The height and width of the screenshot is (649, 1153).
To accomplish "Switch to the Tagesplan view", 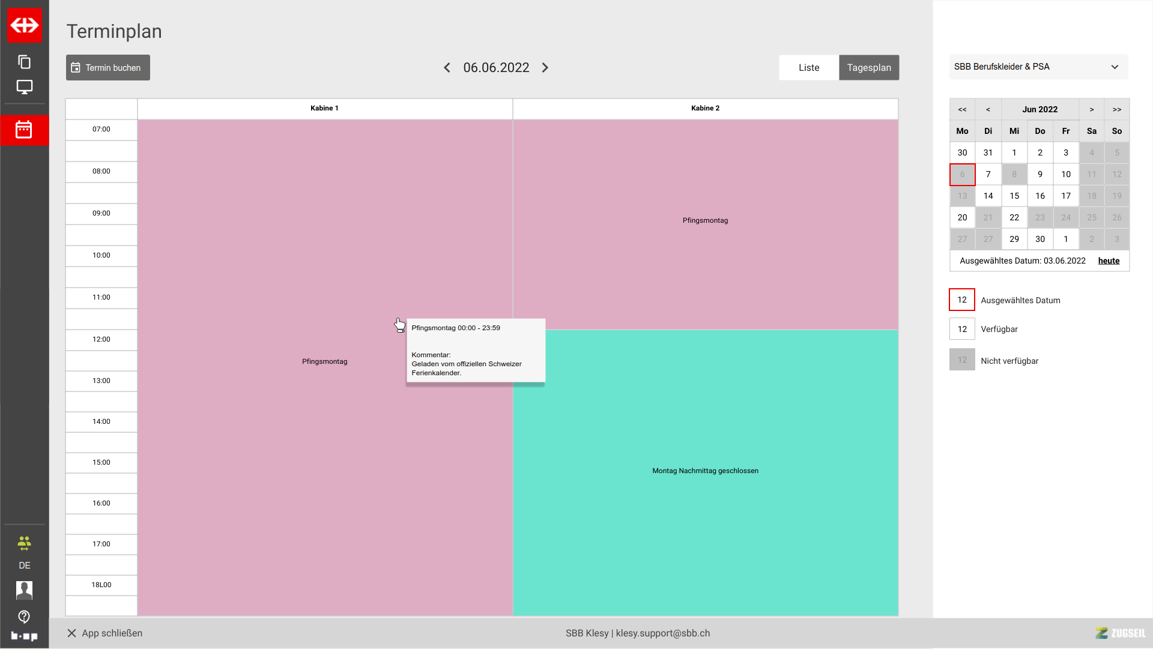I will point(868,68).
